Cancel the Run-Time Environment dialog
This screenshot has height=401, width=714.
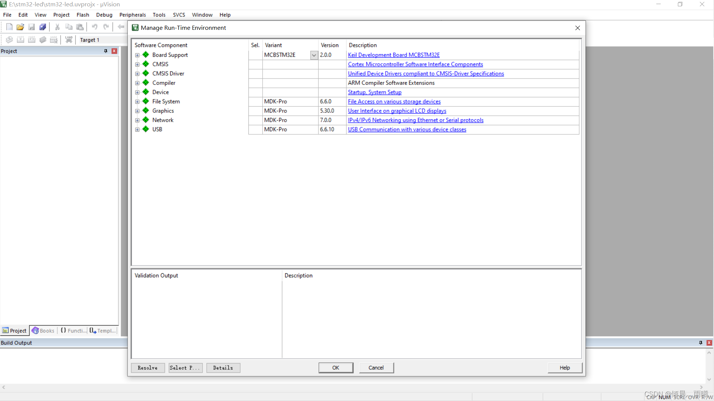(376, 368)
